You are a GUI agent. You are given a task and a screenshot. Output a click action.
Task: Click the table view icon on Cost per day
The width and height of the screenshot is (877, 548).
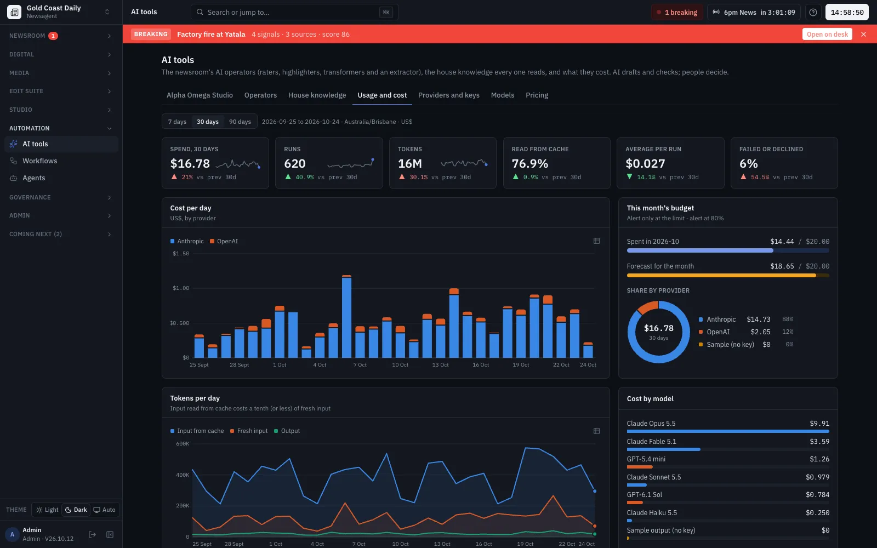(x=596, y=241)
